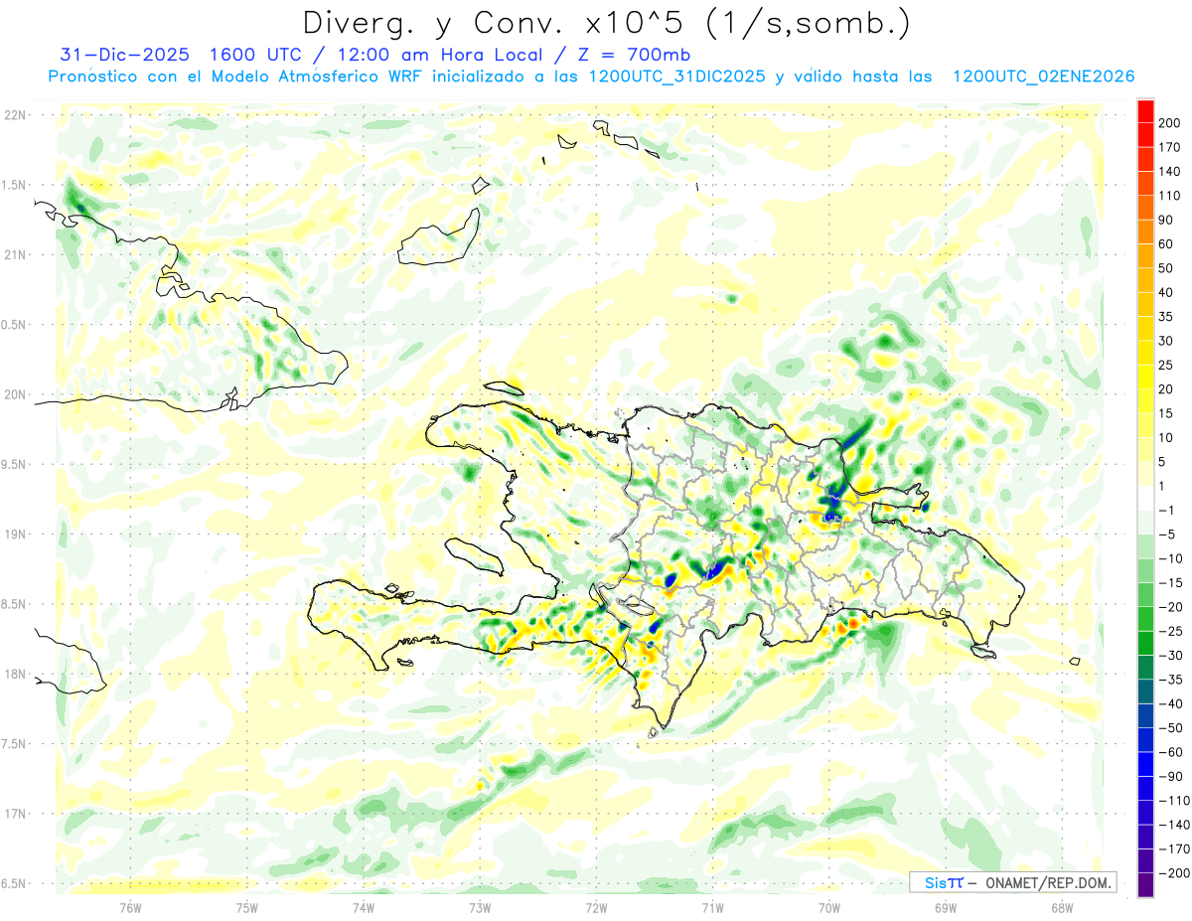The image size is (1192, 921).
Task: Click the '19N' latitude label
Action: [x=15, y=534]
